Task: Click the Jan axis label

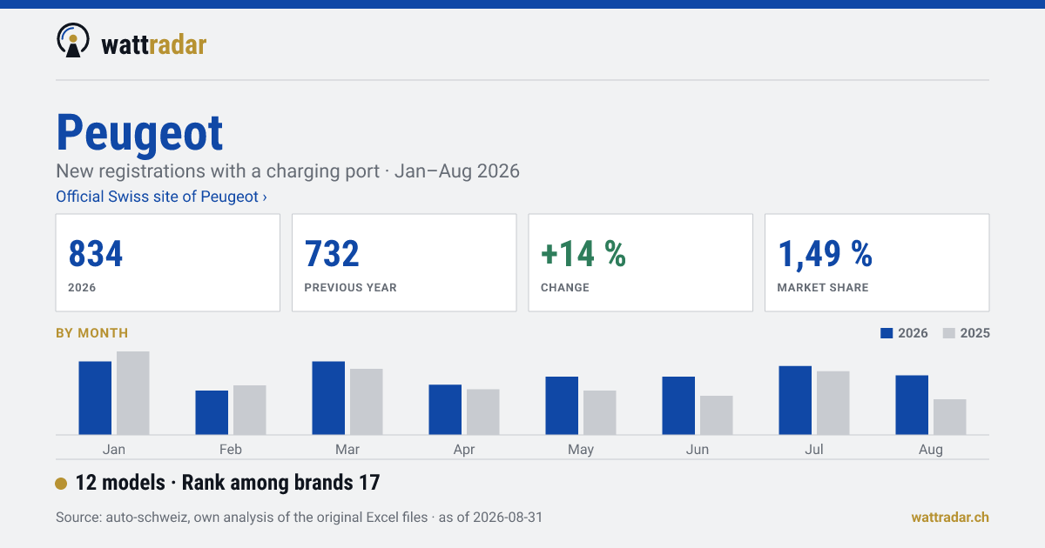Action: (114, 449)
